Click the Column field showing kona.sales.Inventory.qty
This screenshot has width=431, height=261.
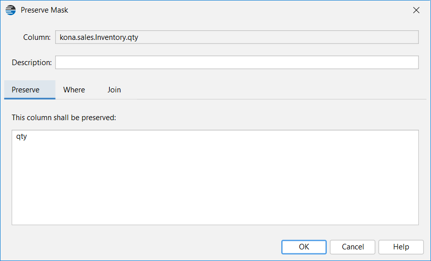click(237, 37)
